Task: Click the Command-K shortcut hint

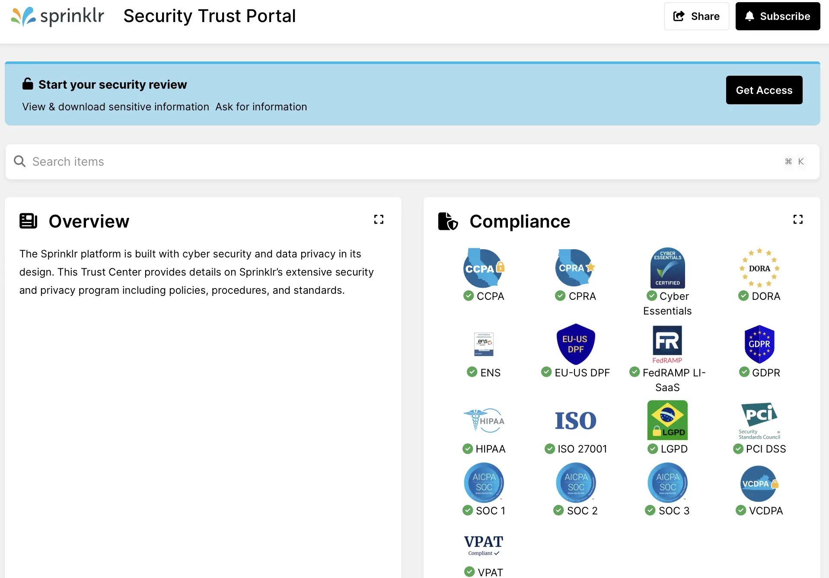Action: pyautogui.click(x=794, y=161)
